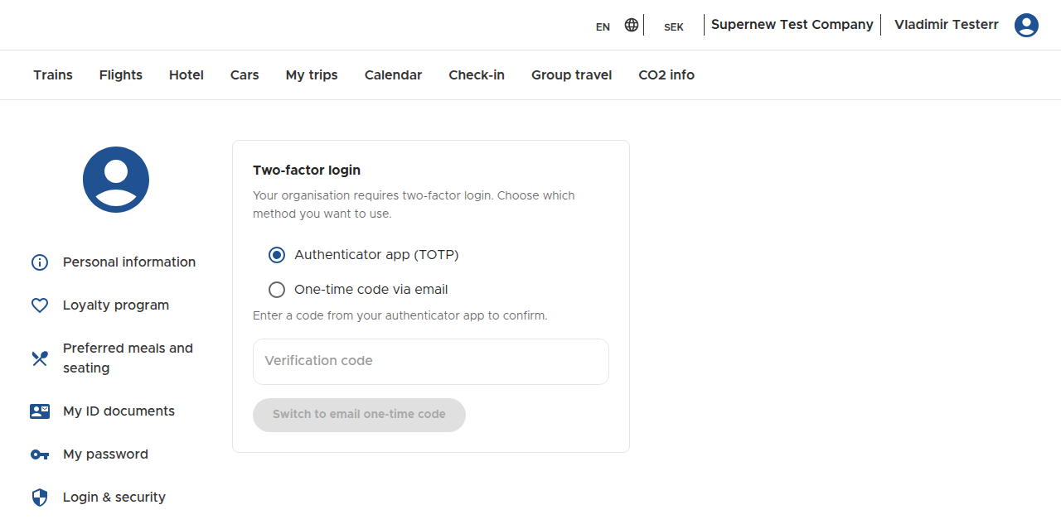Go to the Flights tab
Screen dimensions: 1061x524
121,75
